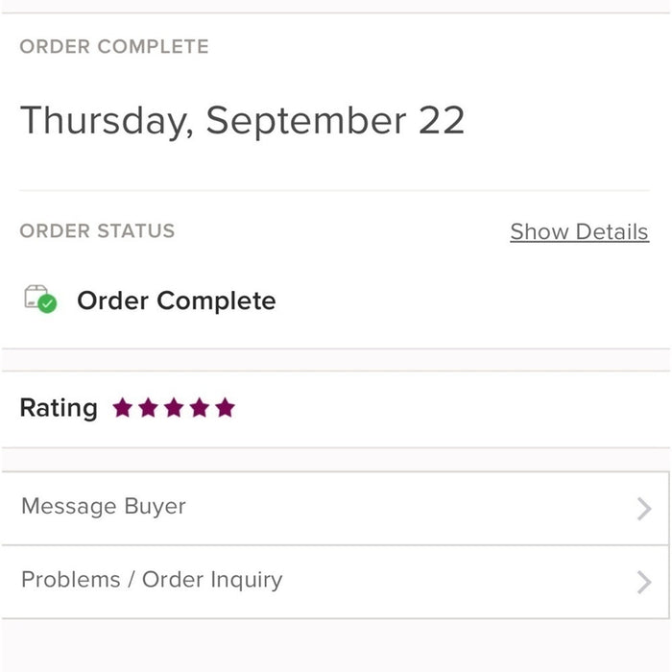
Task: Click the word September in the date
Action: (306, 122)
